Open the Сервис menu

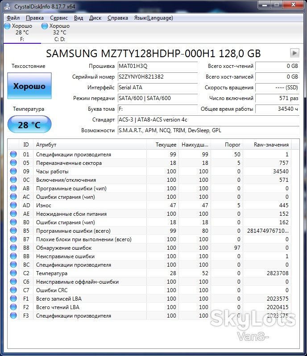59,18
